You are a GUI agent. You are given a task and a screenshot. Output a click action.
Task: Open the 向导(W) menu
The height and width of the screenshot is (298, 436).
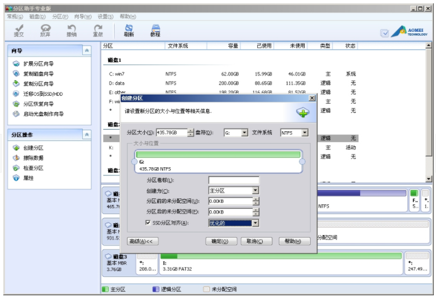(83, 17)
